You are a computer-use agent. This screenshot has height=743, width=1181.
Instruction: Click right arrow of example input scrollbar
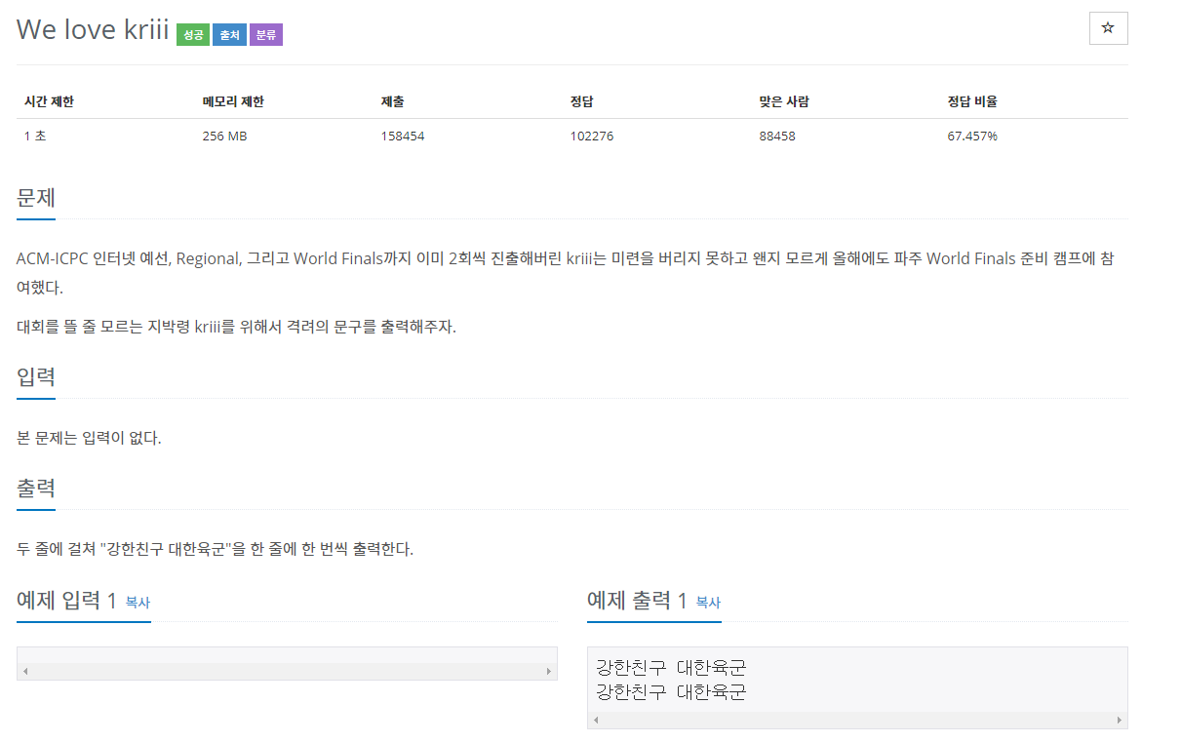pyautogui.click(x=549, y=672)
